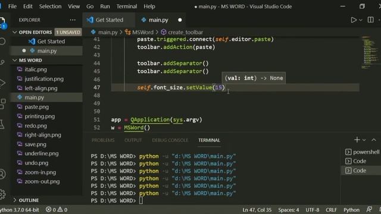
Task: Open the Help menu
Action: (x=149, y=7)
